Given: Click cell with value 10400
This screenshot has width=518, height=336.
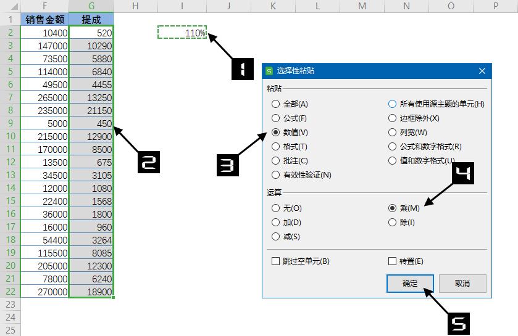Looking at the screenshot, I should click(44, 32).
